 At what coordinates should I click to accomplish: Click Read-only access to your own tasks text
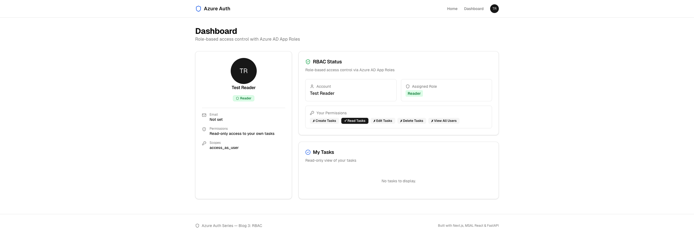tap(242, 134)
